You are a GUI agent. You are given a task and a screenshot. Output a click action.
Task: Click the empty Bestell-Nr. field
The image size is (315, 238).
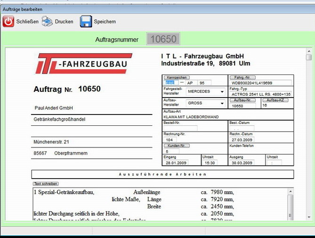pos(180,128)
